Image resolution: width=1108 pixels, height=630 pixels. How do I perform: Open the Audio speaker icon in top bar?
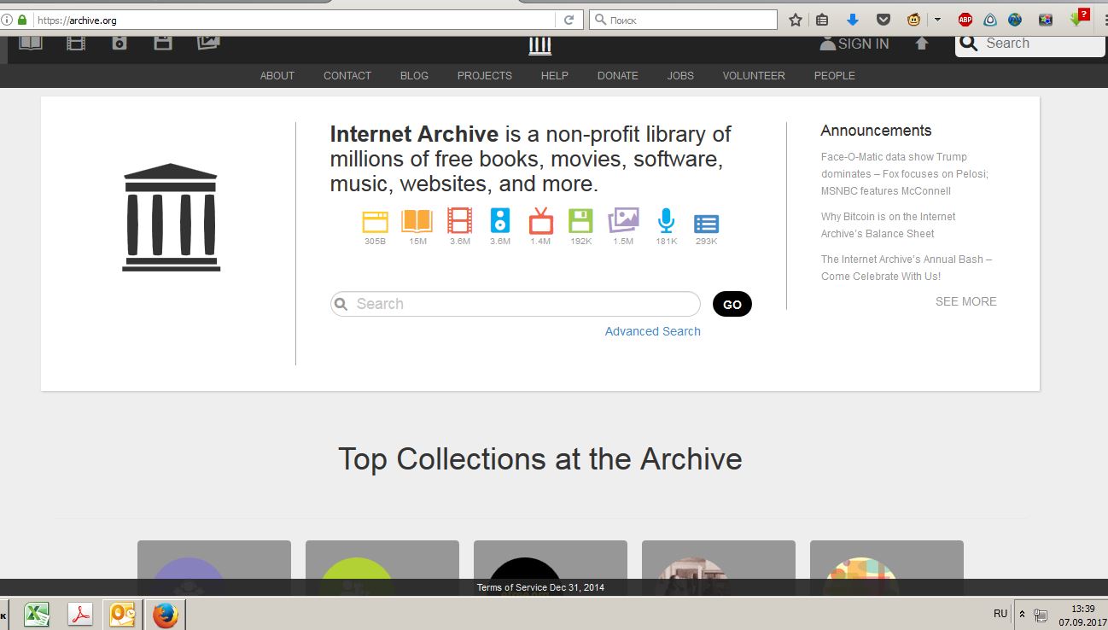point(120,42)
